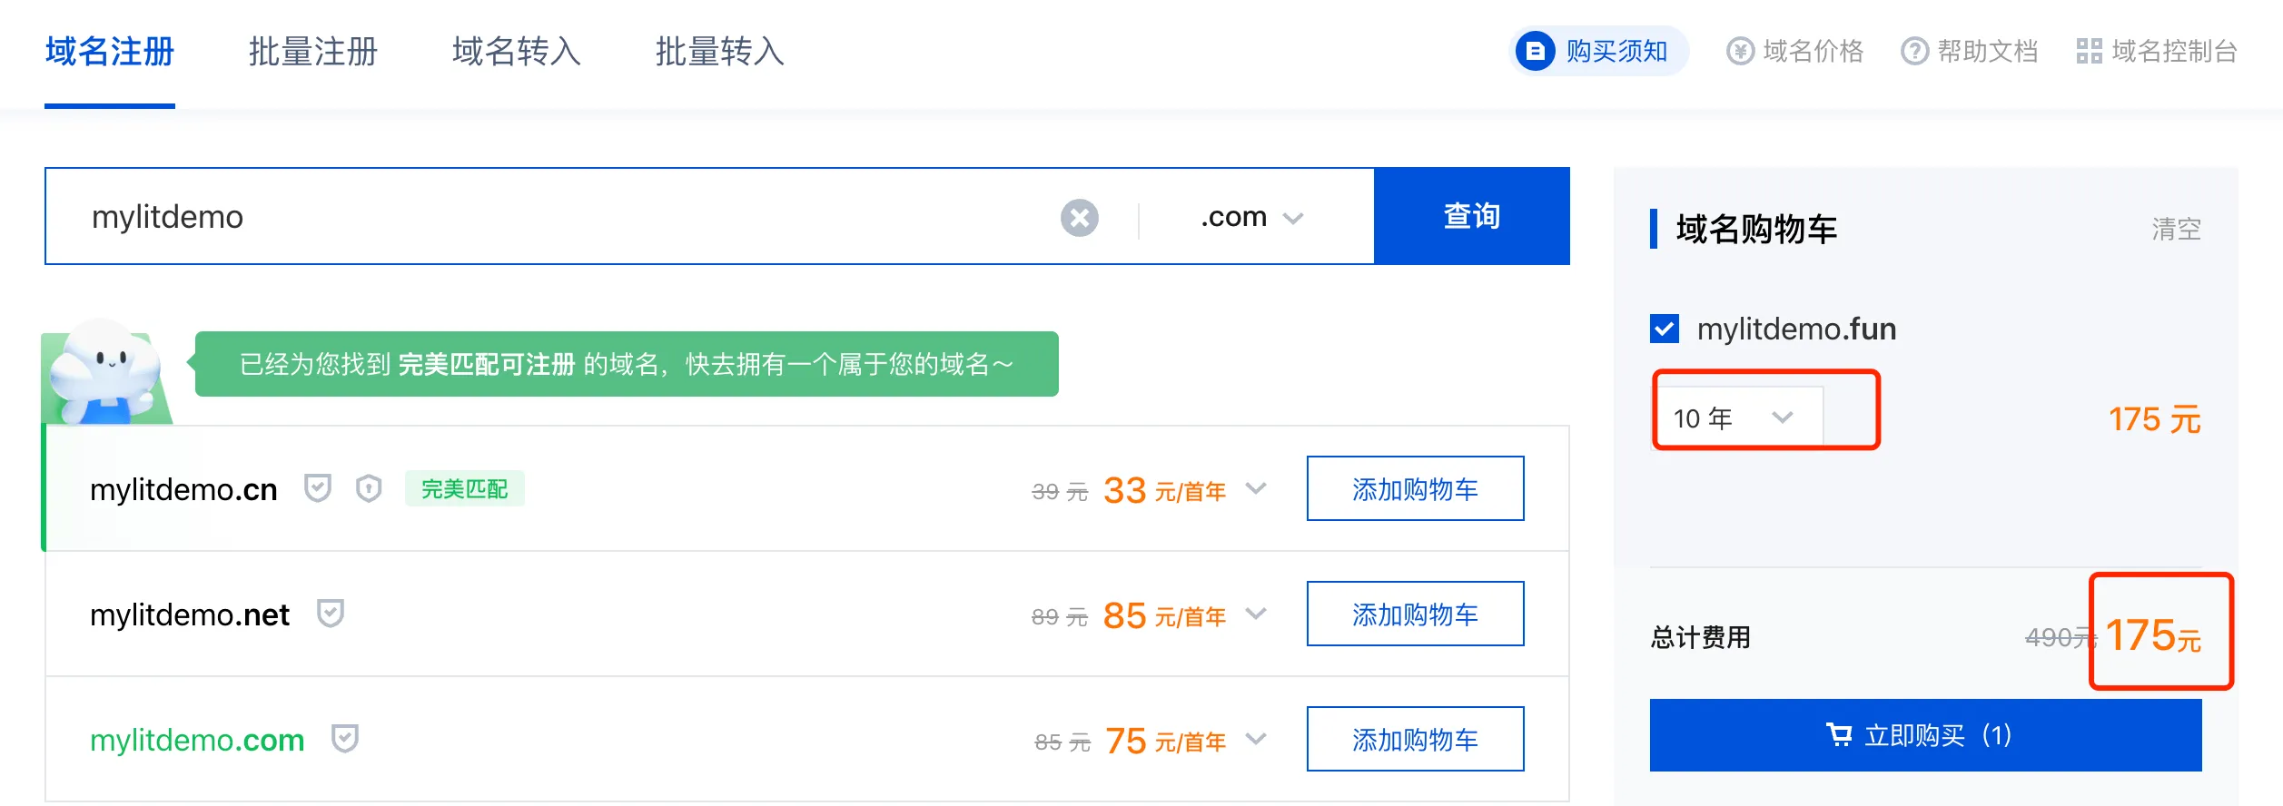Open 购买须知 purchase notice
Screen dimensions: 2283x806
1598,51
